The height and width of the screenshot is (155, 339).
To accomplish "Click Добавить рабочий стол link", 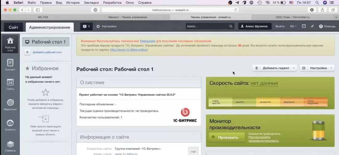I will [x=47, y=52].
